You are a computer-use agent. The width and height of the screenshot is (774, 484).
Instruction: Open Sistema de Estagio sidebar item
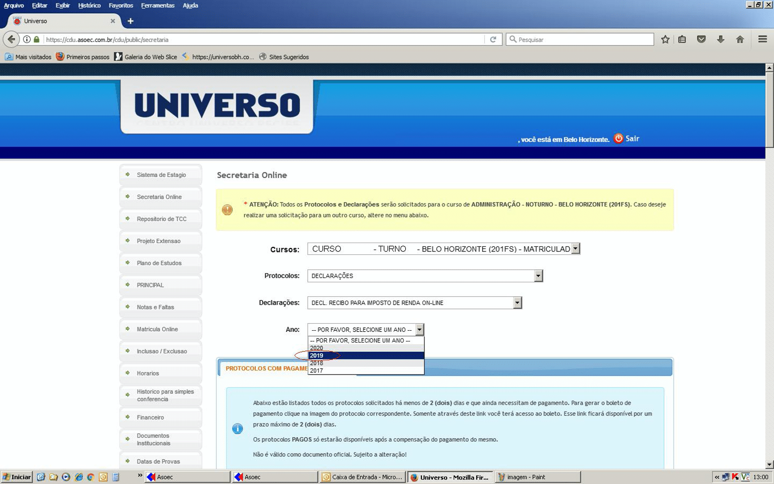click(x=161, y=175)
